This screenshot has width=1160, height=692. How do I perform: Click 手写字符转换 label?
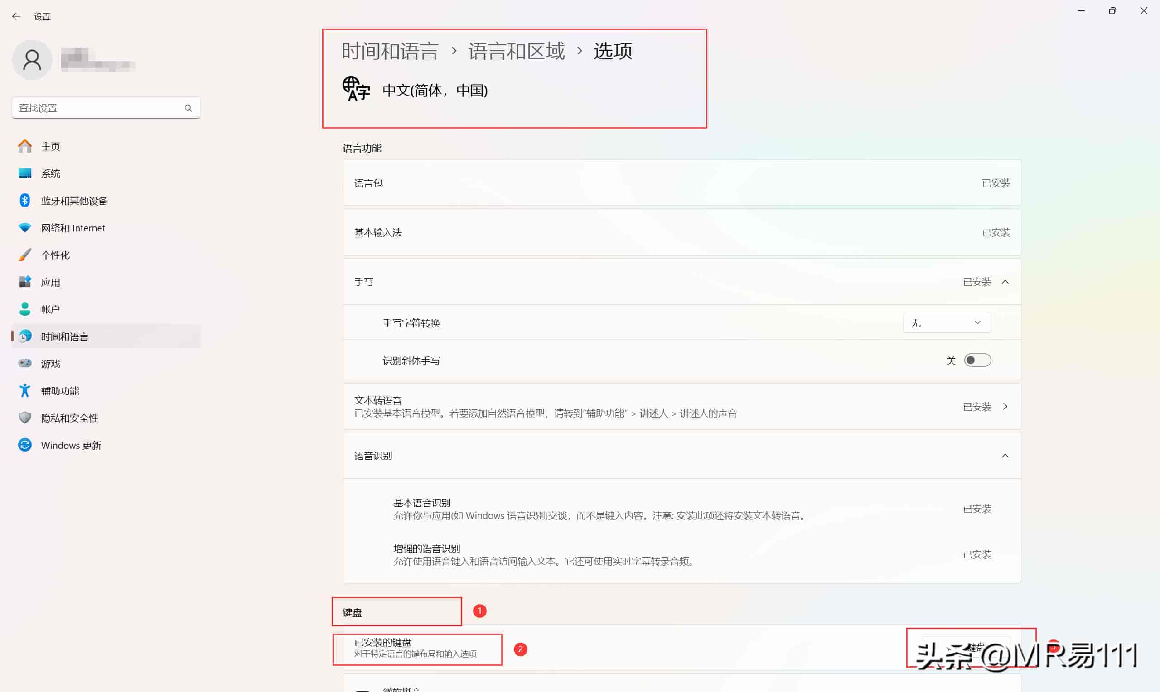411,323
